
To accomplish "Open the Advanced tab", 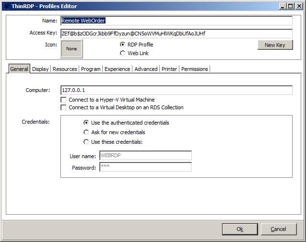I will coord(146,69).
